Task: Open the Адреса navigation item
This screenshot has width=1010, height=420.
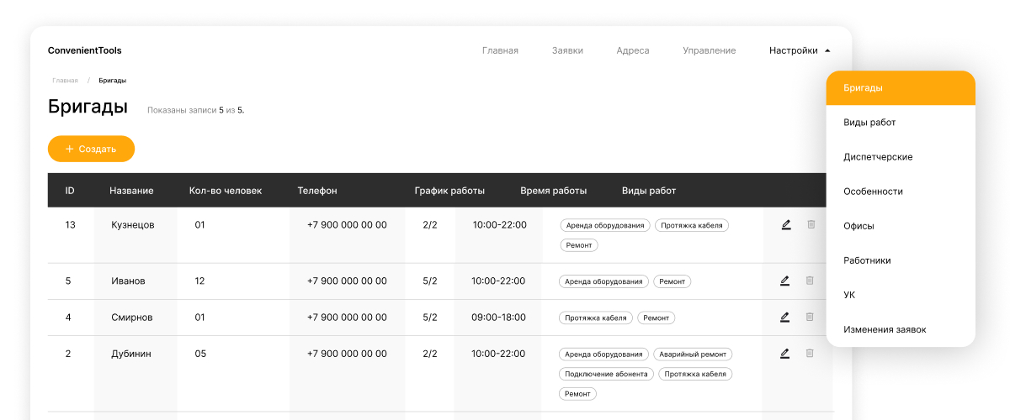Action: pos(633,50)
